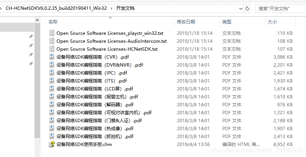Viewport: 306px width, 157px height.
Task: Select Open Source Software Licenses-AudioIntercom.txt
Action: click(x=112, y=41)
